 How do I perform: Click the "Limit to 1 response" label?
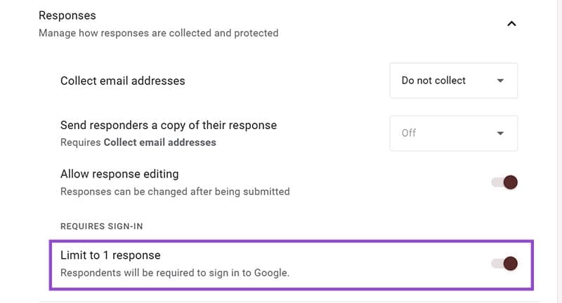point(110,255)
